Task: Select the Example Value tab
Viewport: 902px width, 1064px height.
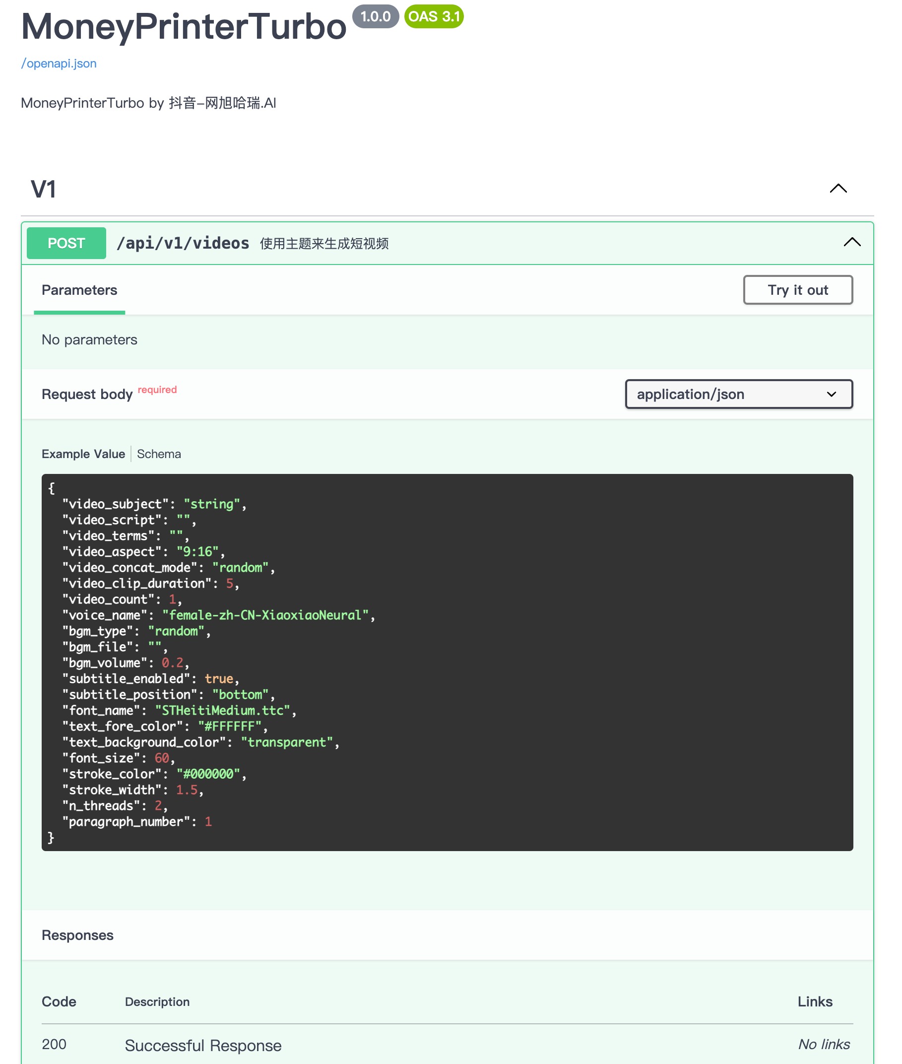Action: click(x=83, y=454)
